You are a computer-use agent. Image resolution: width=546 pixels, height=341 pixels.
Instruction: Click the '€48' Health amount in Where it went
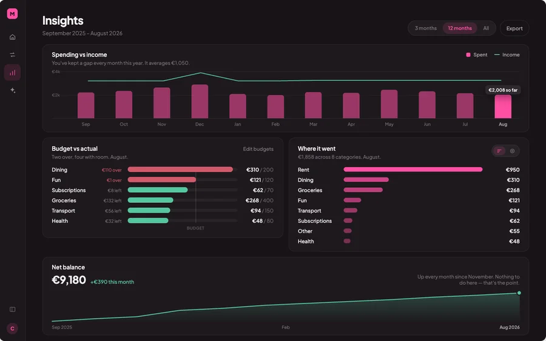(x=514, y=241)
